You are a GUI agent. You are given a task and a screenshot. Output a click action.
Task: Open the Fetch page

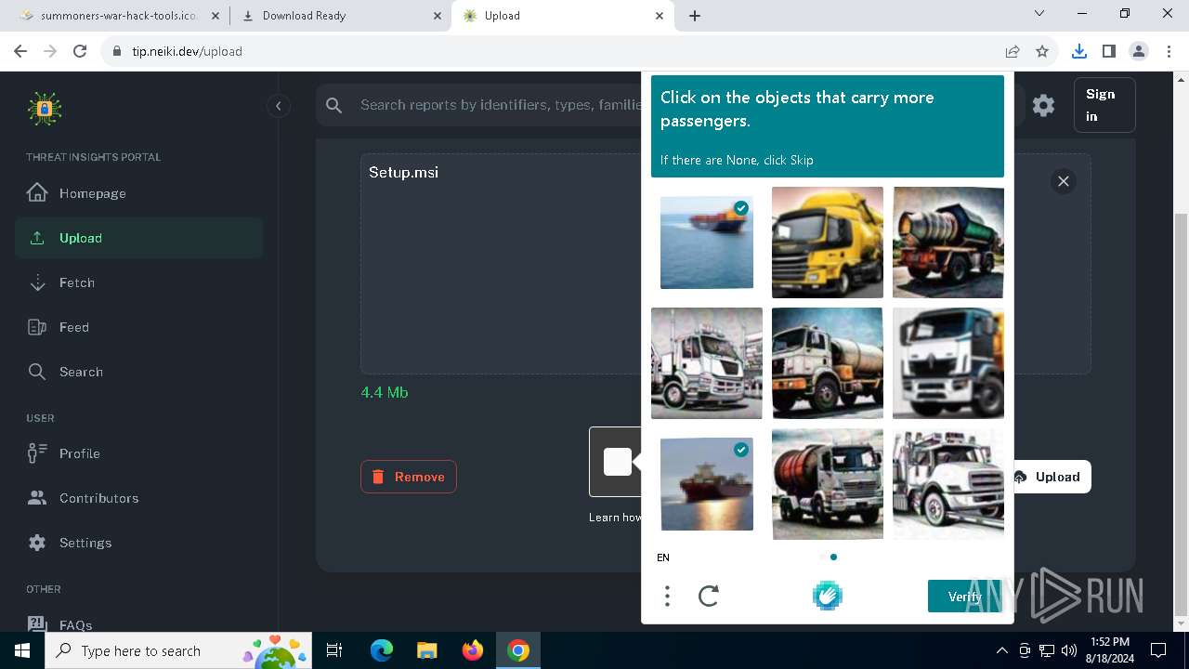(138, 282)
